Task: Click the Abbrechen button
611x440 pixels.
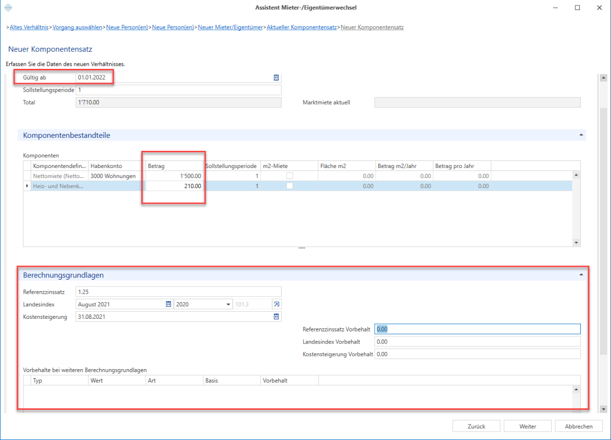Action: point(579,426)
